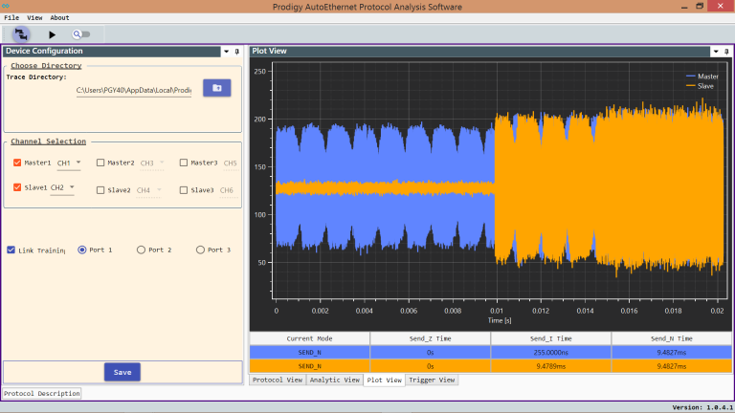
Task: Click the application logo in title bar
Action: tap(6, 6)
